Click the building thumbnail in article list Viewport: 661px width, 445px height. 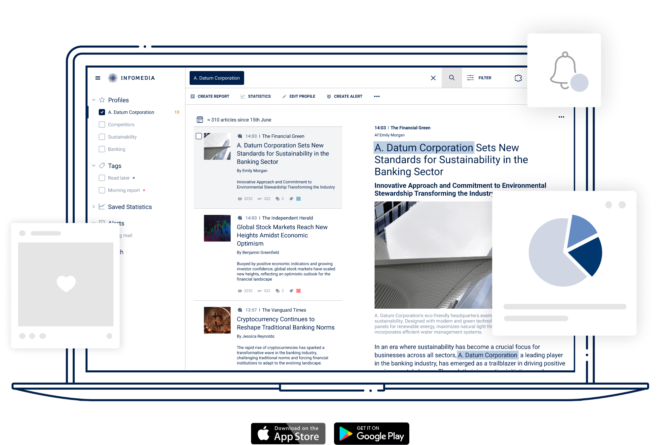[217, 147]
